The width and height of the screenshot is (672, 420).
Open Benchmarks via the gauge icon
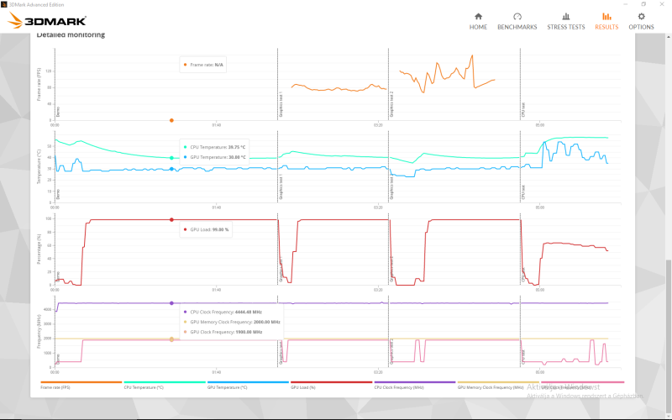517,17
